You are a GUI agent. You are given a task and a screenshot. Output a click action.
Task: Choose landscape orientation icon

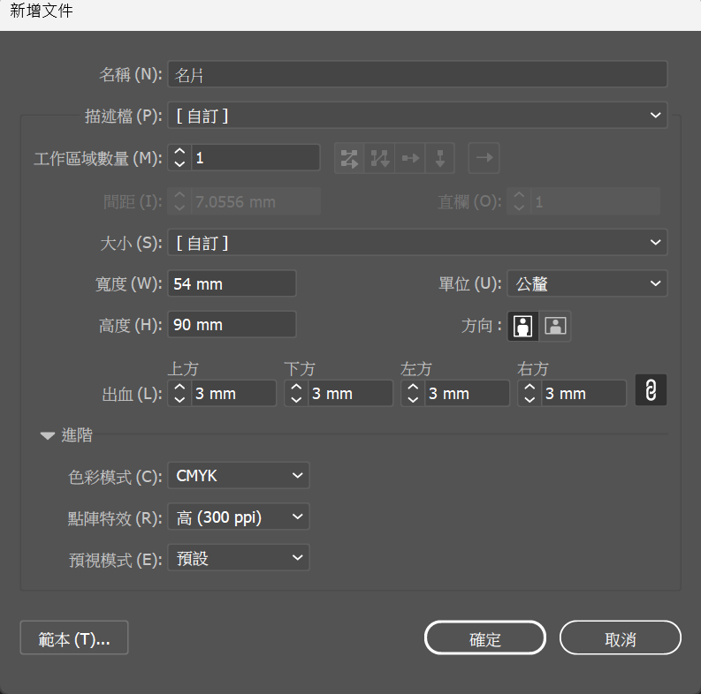pyautogui.click(x=555, y=326)
